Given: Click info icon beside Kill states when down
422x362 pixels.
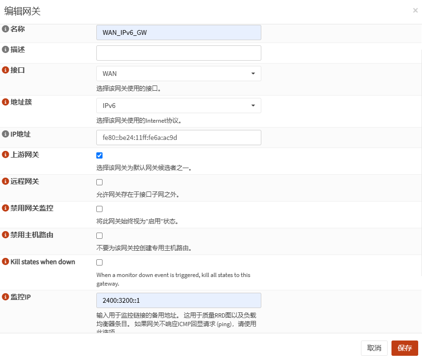Looking at the screenshot, I should pos(6,262).
